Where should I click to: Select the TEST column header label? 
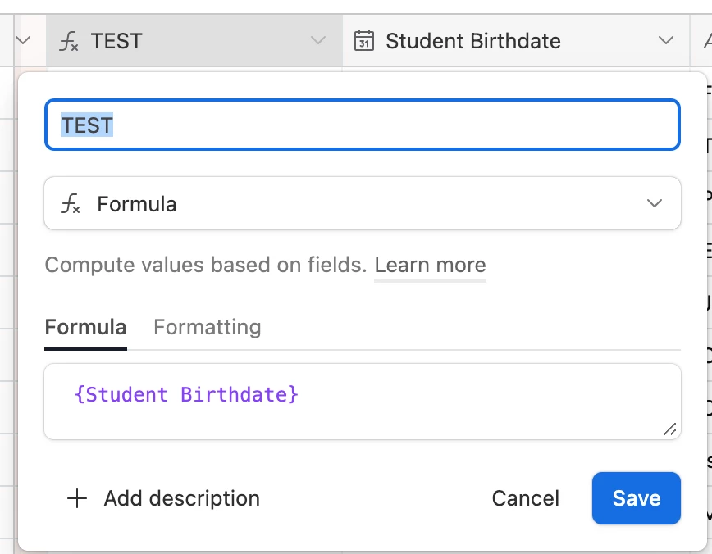(x=116, y=41)
